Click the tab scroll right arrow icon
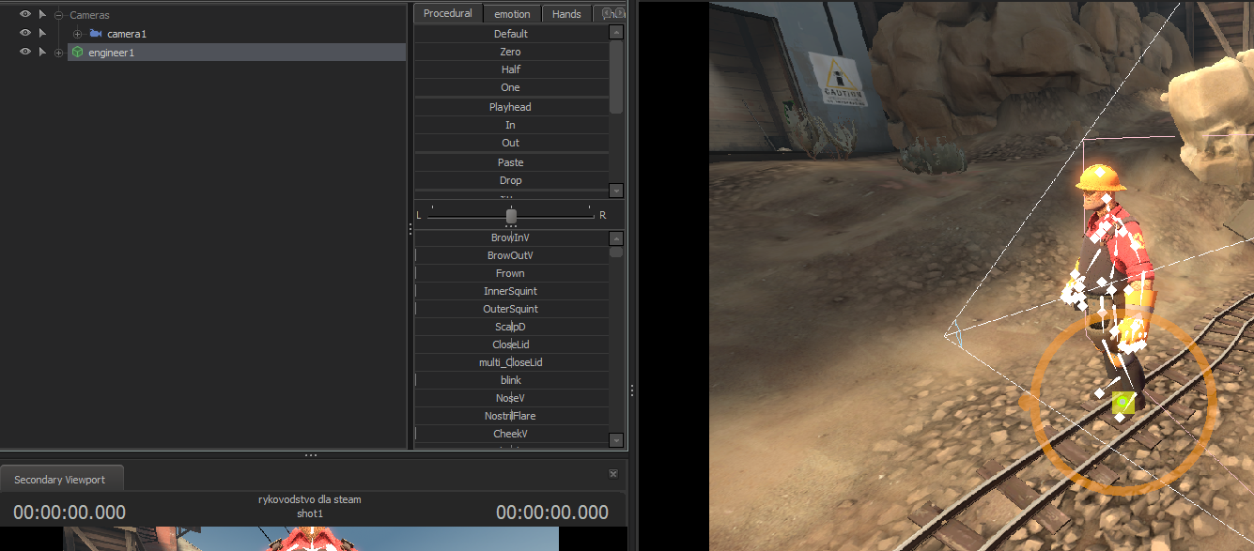This screenshot has width=1254, height=551. (620, 13)
